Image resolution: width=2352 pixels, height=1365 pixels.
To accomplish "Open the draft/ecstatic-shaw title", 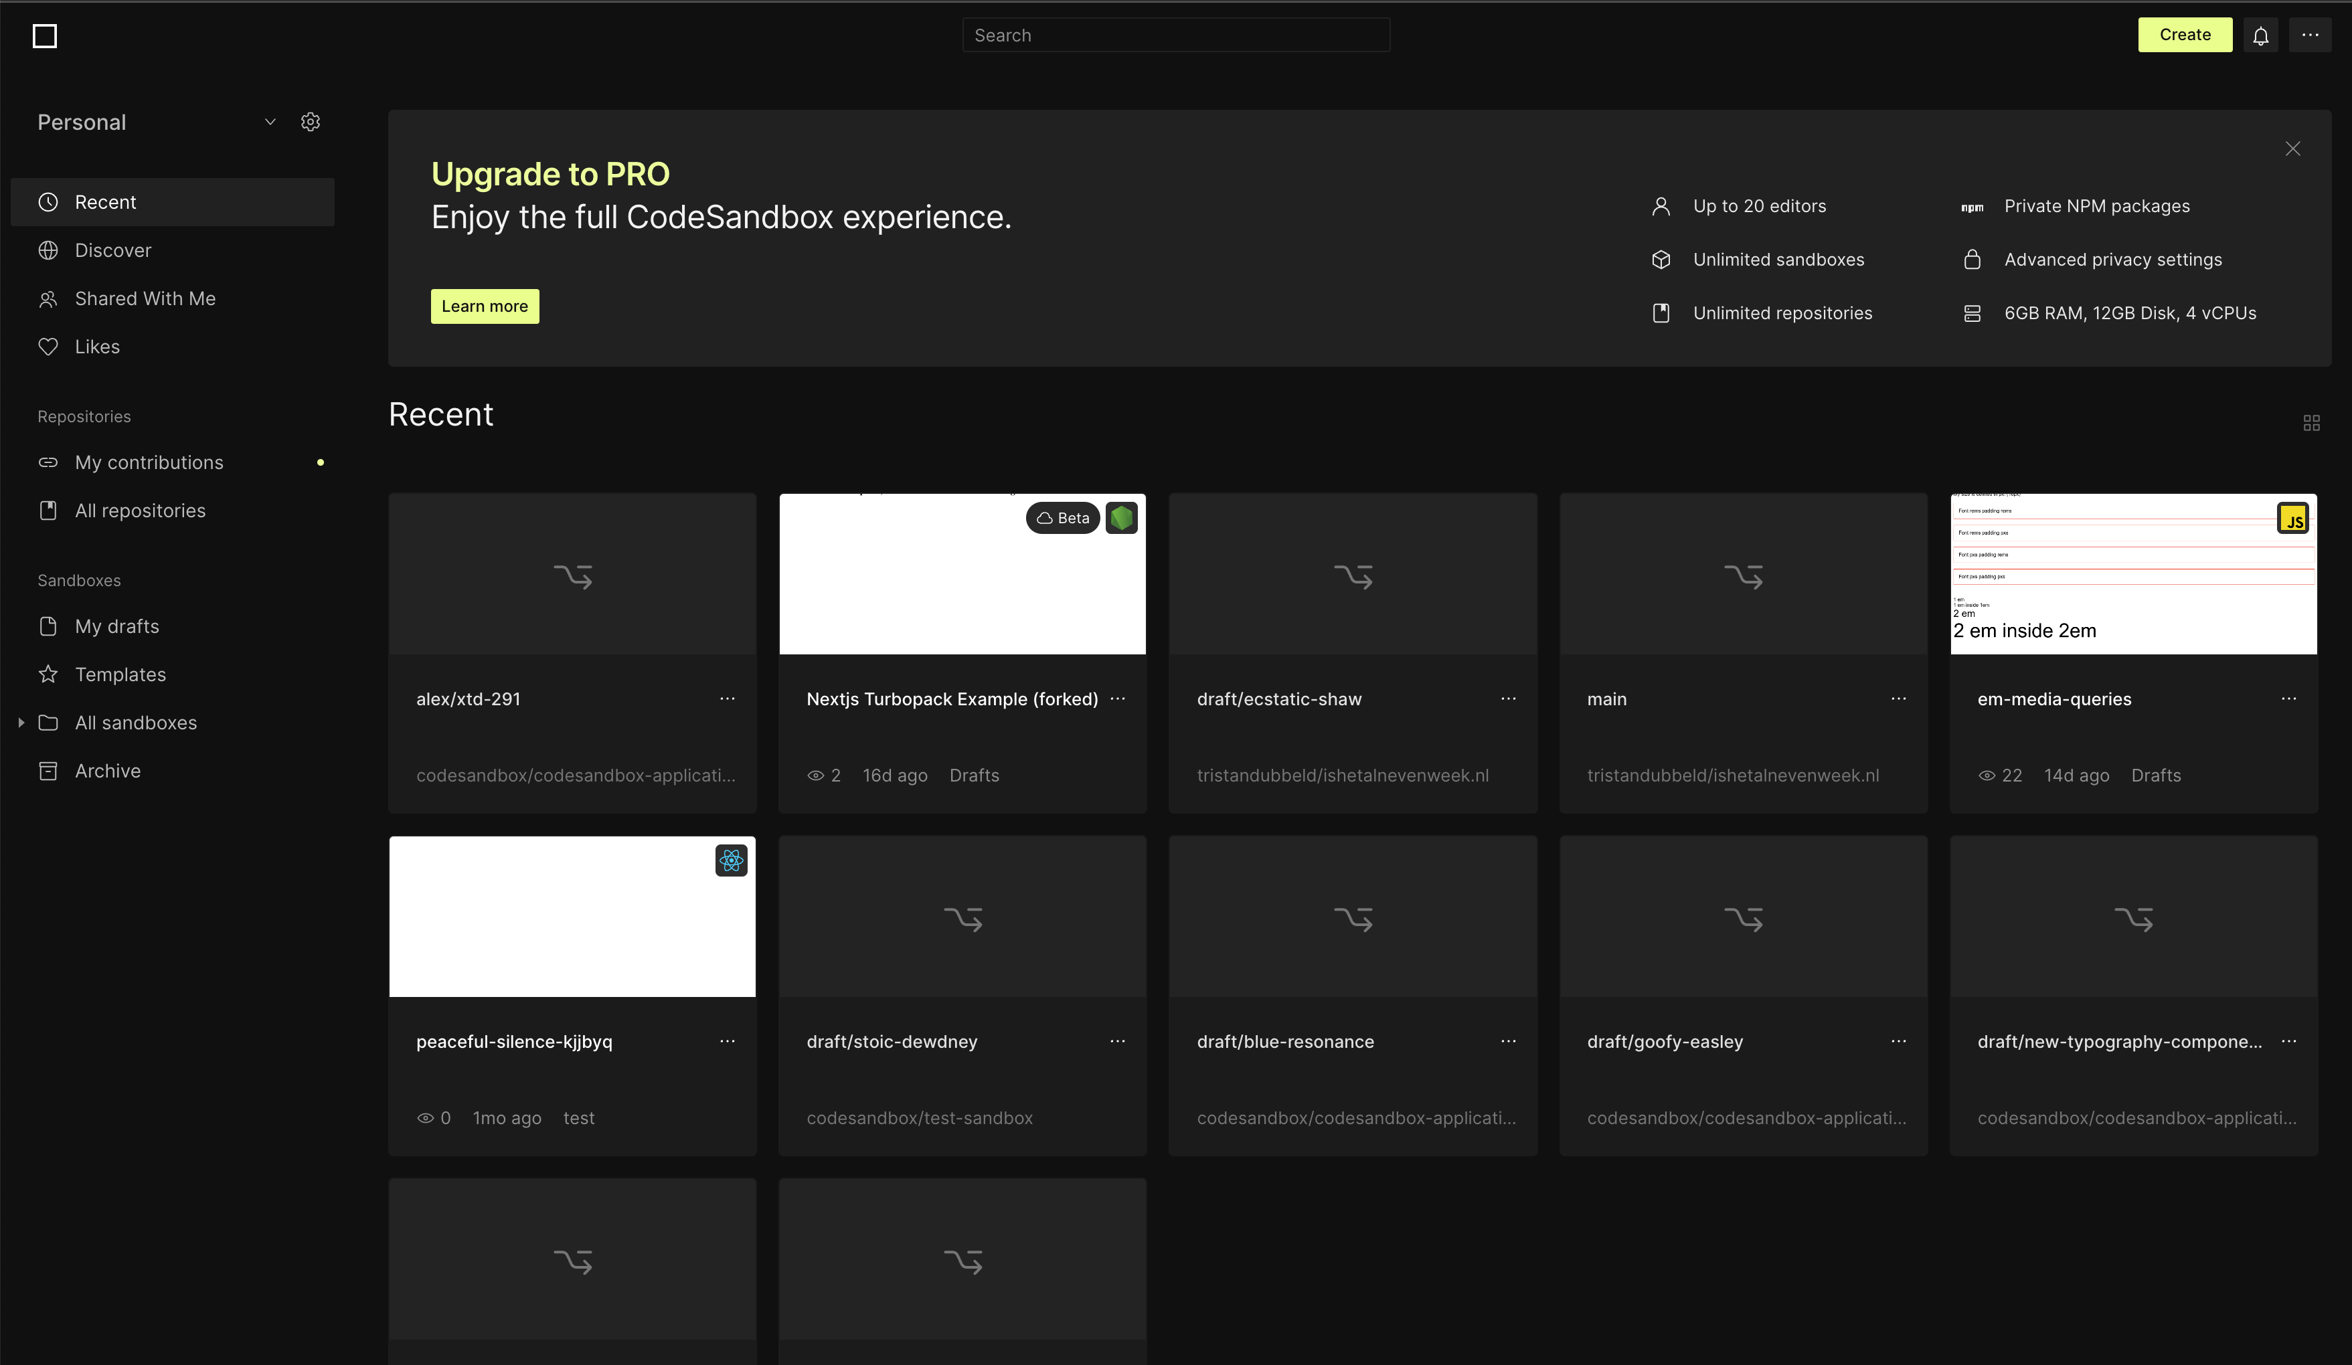I will [x=1278, y=699].
